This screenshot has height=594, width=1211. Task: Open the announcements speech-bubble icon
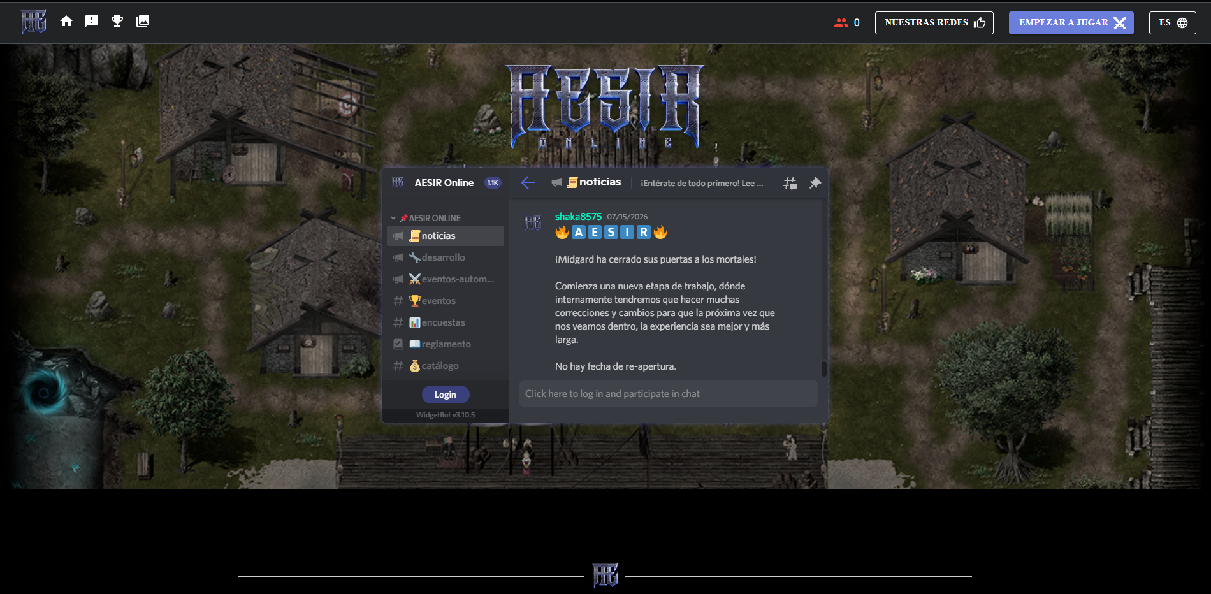[92, 21]
